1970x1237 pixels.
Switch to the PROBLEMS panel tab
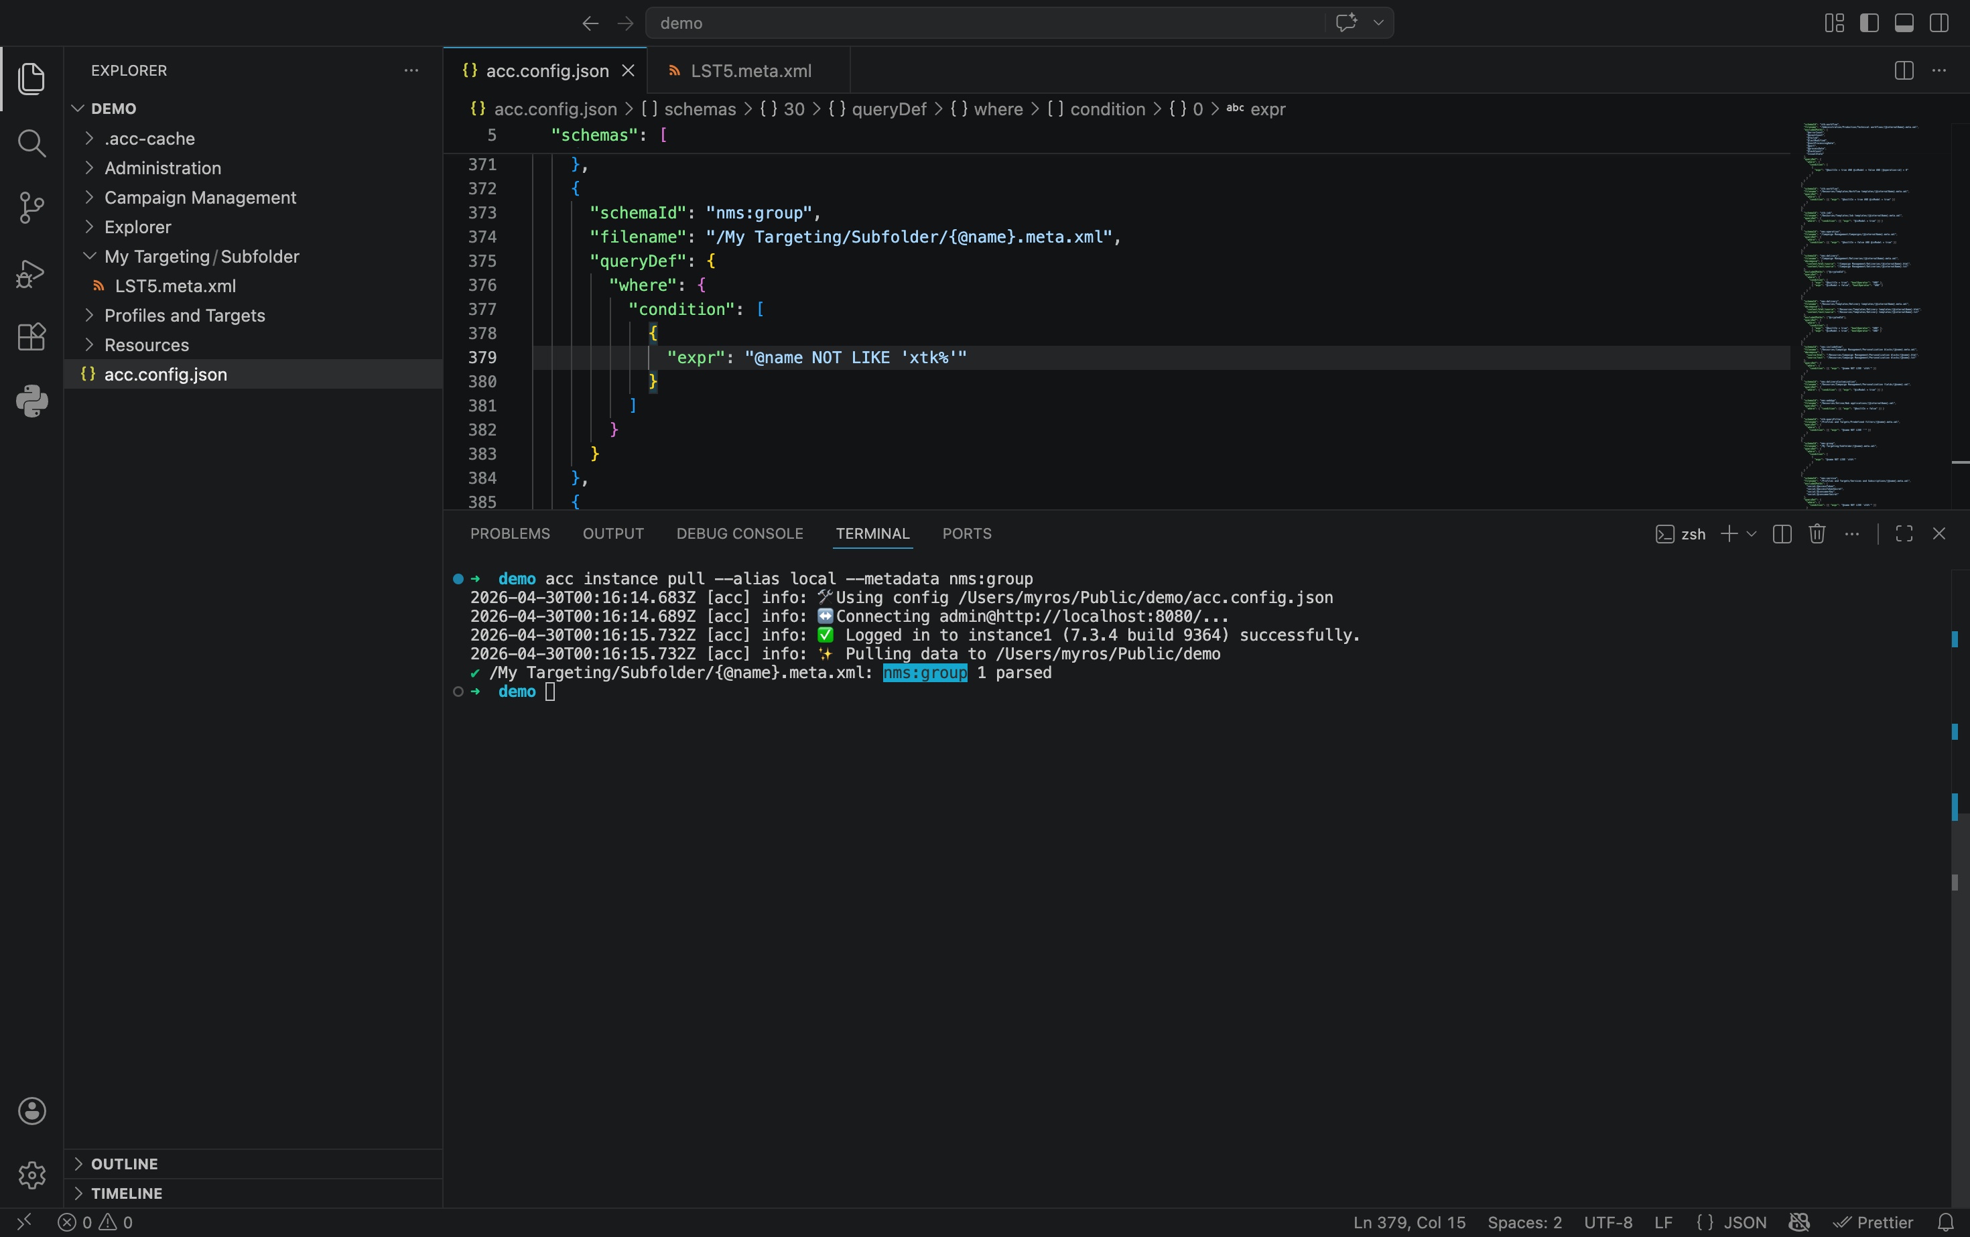(510, 533)
